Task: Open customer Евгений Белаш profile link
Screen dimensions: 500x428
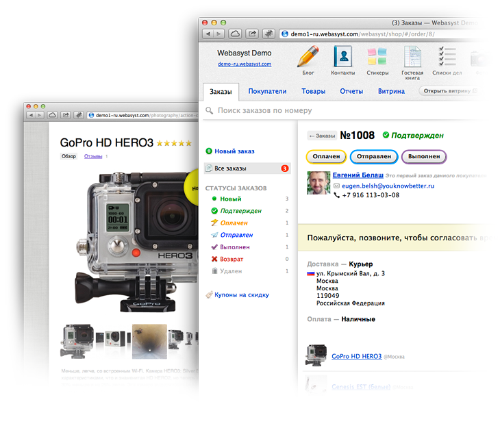Action: [x=358, y=175]
